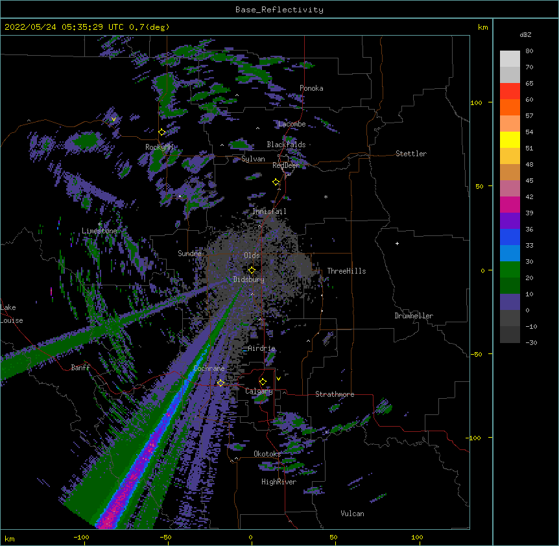Screen dimensions: 559x546
Task: Pick the magenta 39-42 dBZ legend swatch
Action: pyautogui.click(x=510, y=204)
